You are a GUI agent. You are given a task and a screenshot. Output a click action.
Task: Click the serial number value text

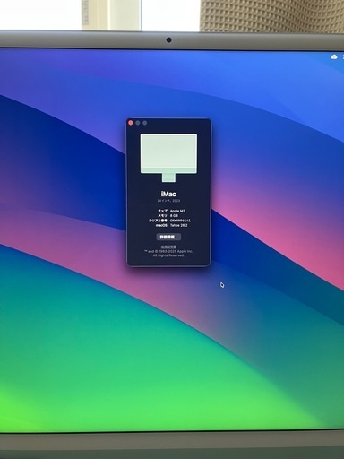pos(180,221)
